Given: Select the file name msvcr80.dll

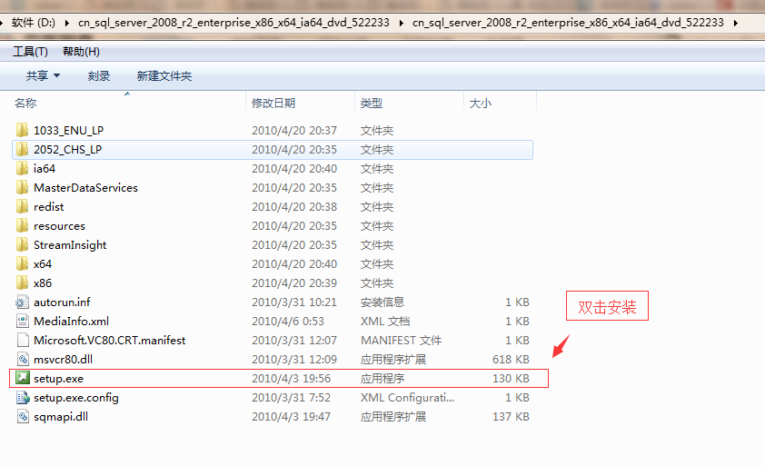Looking at the screenshot, I should 63,359.
